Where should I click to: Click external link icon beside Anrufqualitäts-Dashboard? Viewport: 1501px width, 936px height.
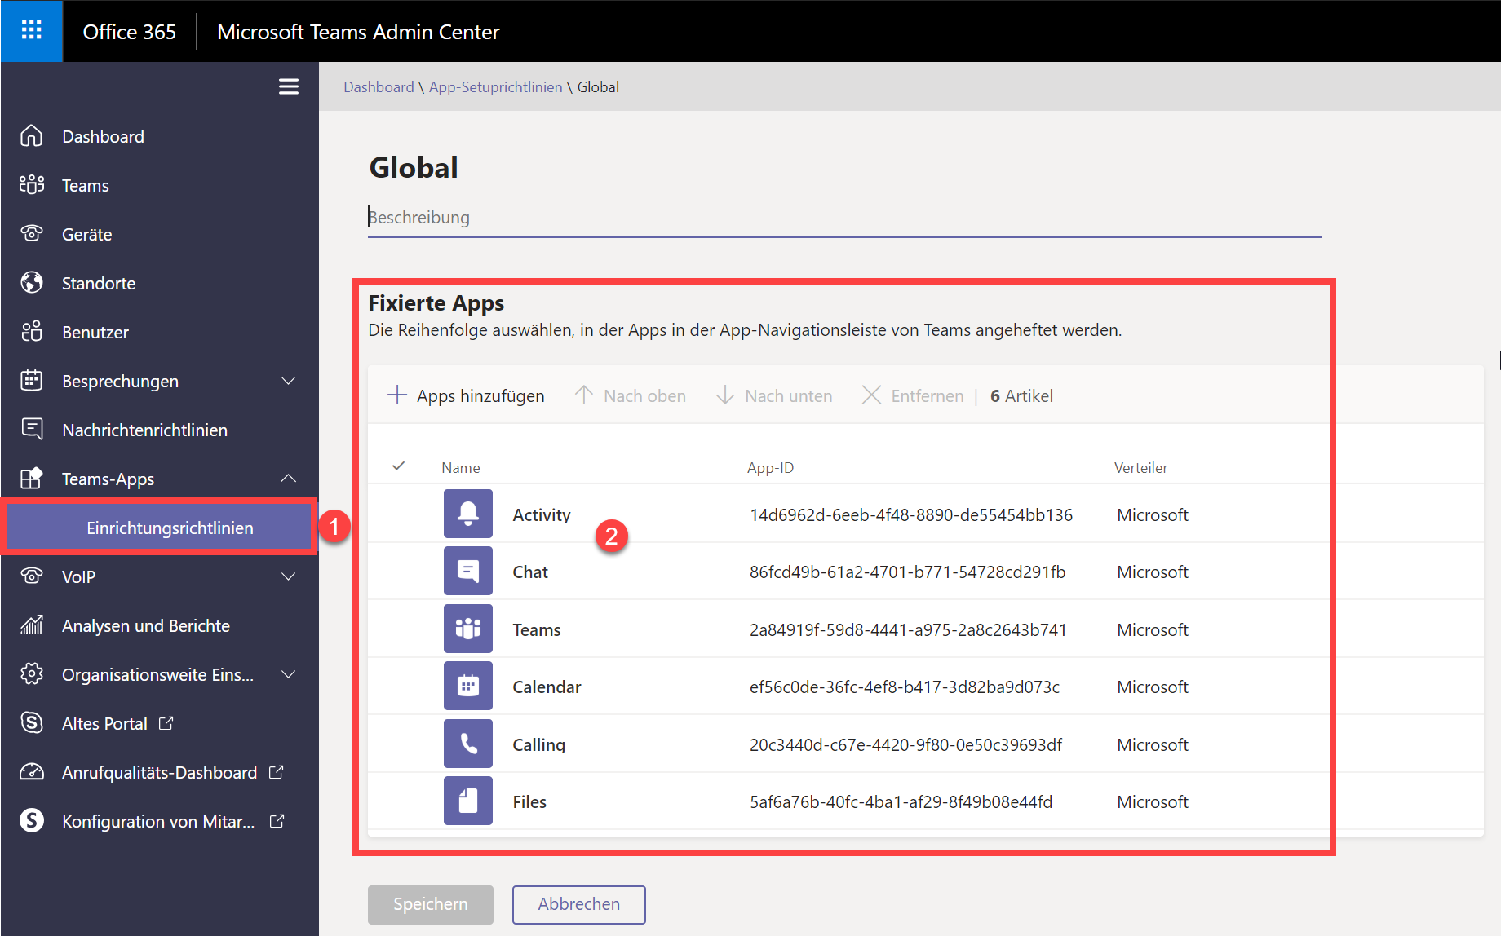tap(277, 772)
